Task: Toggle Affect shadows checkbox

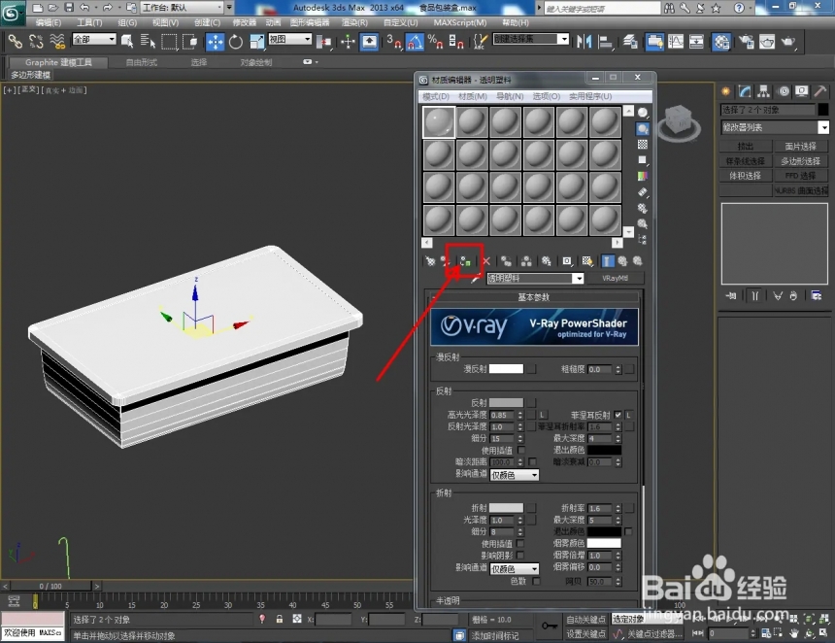Action: pyautogui.click(x=520, y=556)
